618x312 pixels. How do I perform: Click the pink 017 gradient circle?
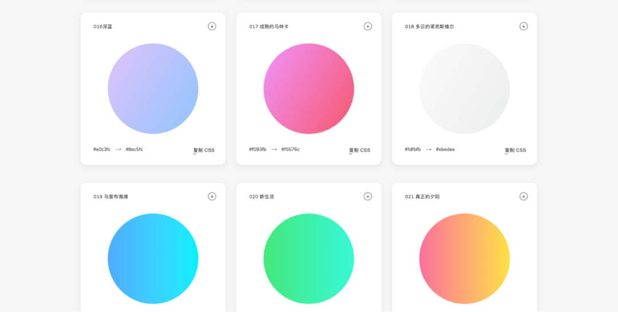308,89
